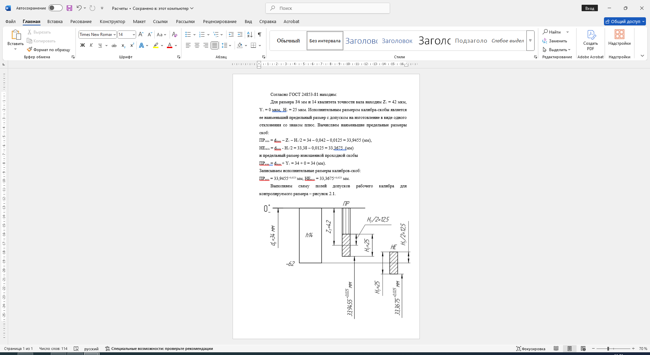Apply italic formatting with К button
The height and width of the screenshot is (355, 650).
tap(91, 45)
